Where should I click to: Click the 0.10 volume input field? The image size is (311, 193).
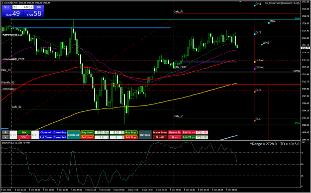pos(23,7)
